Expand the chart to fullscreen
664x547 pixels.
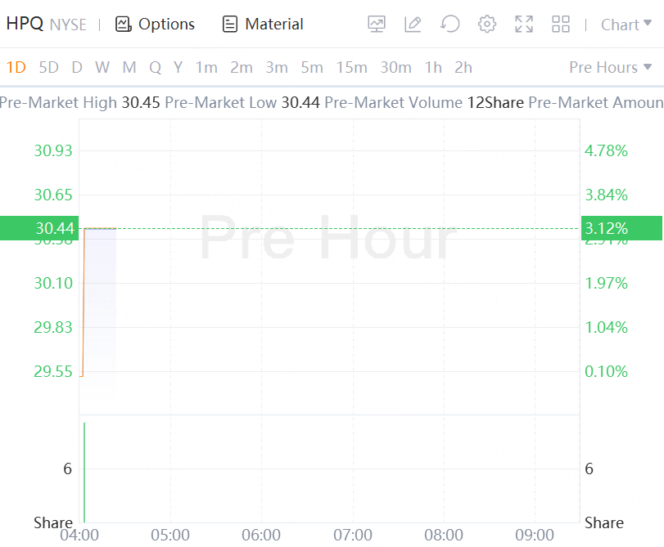[x=524, y=25]
